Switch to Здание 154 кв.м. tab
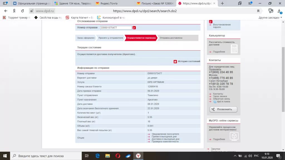The width and height of the screenshot is (285, 160). 73,3
